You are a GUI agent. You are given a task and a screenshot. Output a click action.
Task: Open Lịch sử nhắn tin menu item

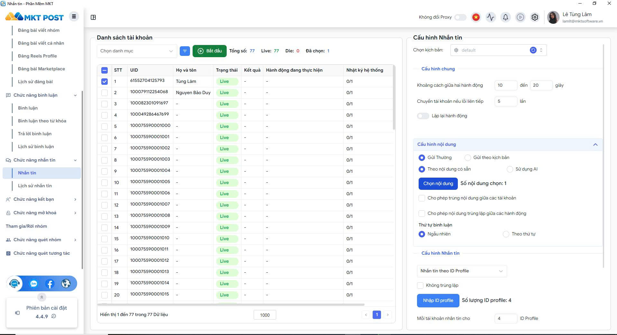tap(35, 186)
